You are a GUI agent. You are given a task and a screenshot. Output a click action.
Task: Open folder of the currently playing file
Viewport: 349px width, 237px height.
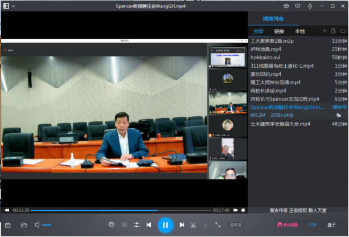point(339,115)
